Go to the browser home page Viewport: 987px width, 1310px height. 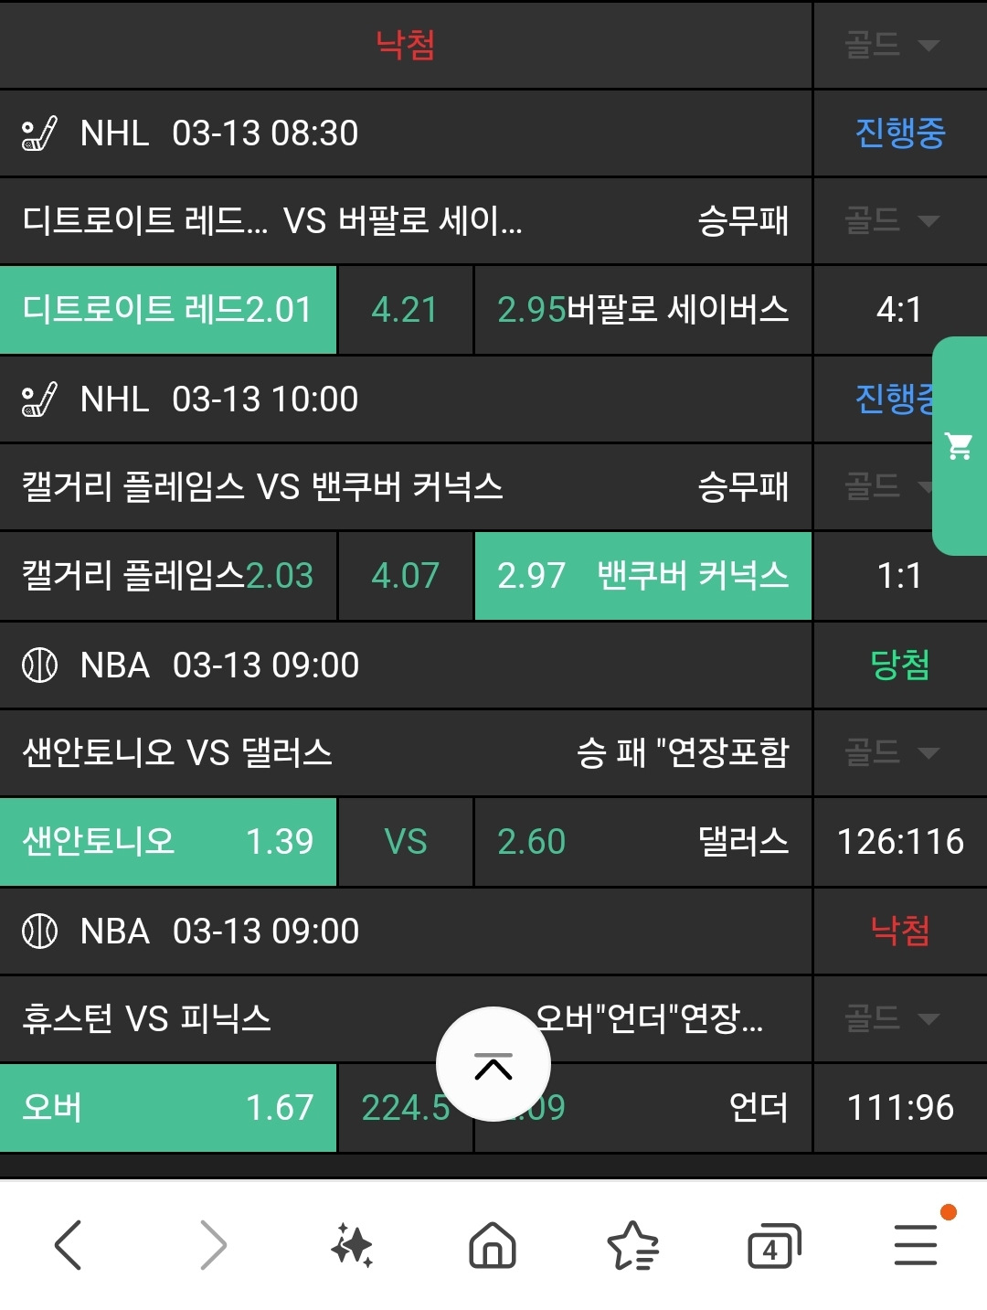[x=493, y=1244]
